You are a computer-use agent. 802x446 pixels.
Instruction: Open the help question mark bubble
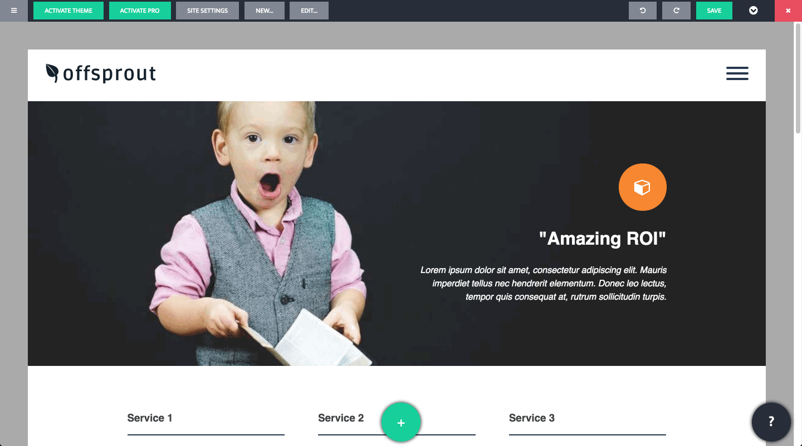(x=771, y=422)
